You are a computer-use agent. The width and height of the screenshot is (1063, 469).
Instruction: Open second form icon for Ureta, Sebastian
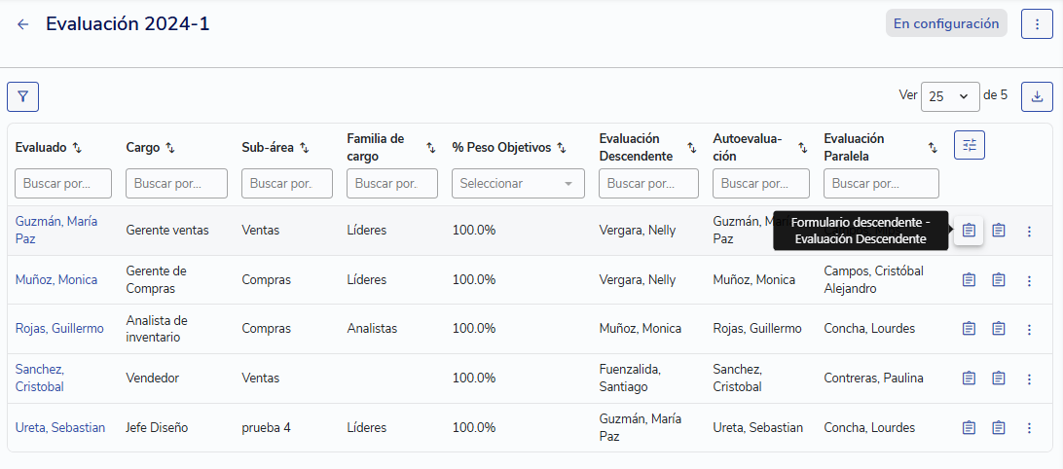pos(999,427)
